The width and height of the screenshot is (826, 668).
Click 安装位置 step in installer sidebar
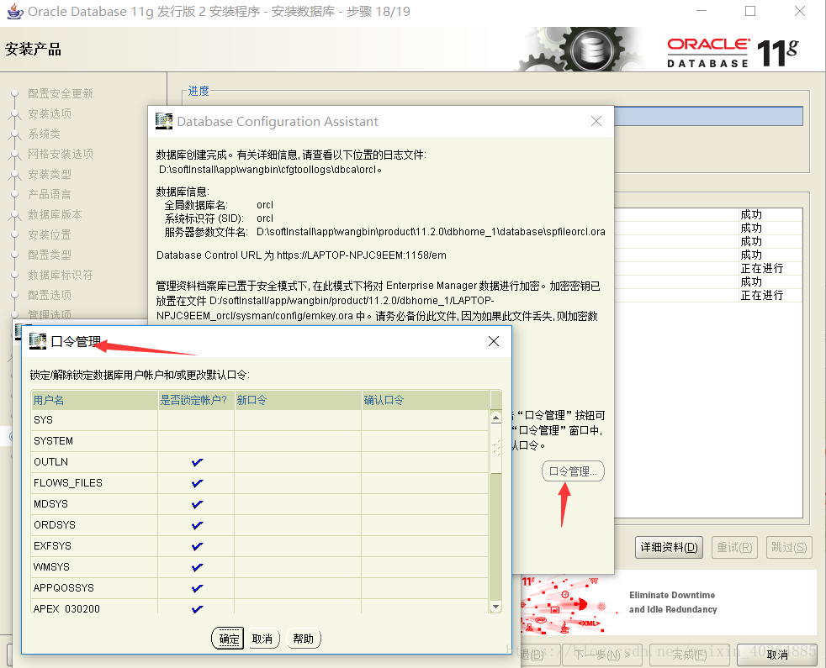pos(50,234)
